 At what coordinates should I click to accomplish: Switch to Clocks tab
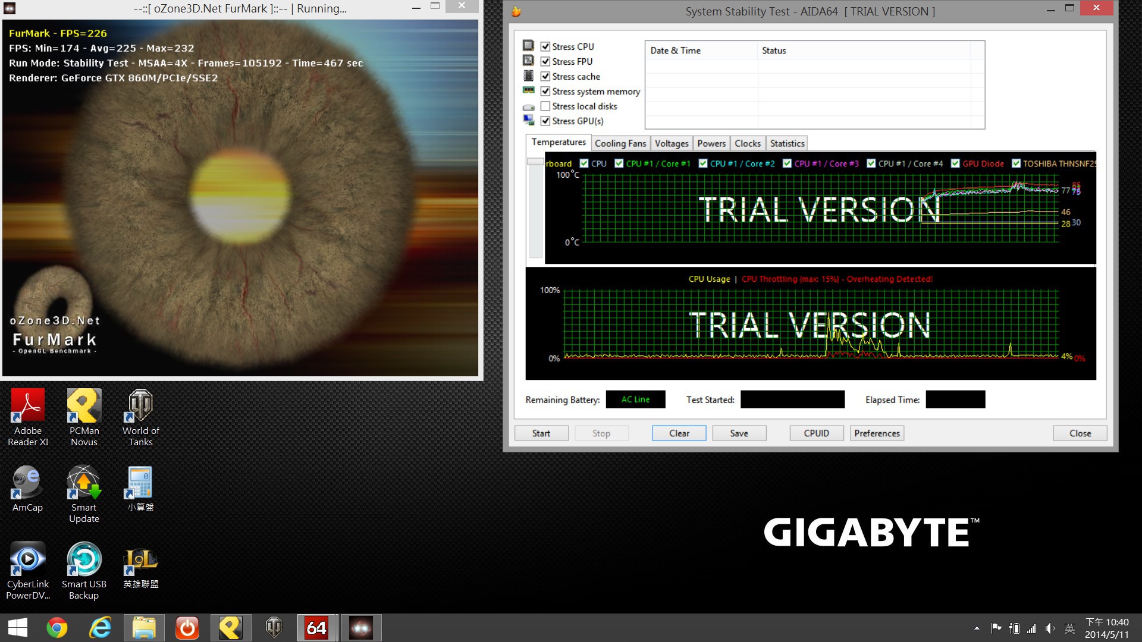coord(748,143)
